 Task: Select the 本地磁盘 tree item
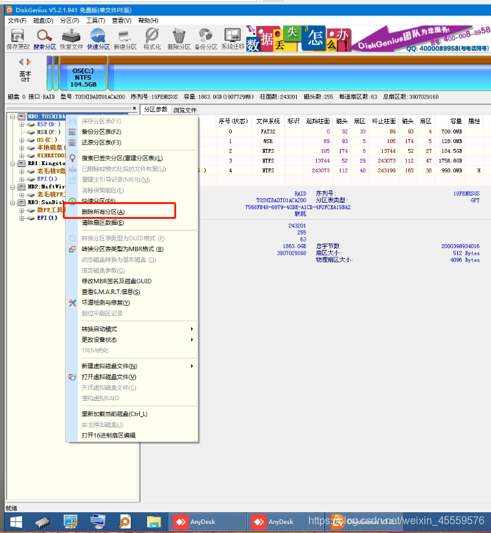point(50,148)
